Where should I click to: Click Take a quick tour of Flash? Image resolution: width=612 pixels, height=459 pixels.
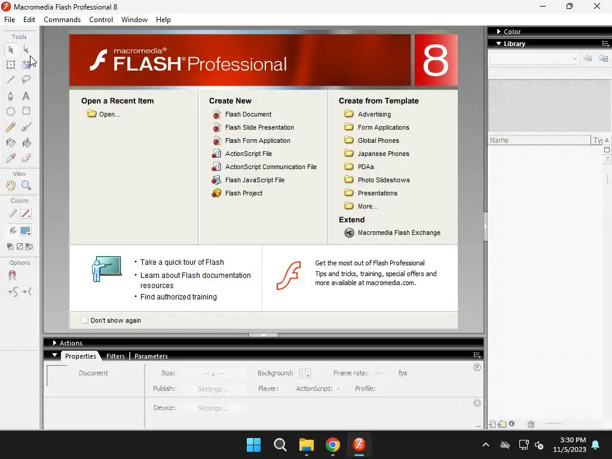[182, 262]
